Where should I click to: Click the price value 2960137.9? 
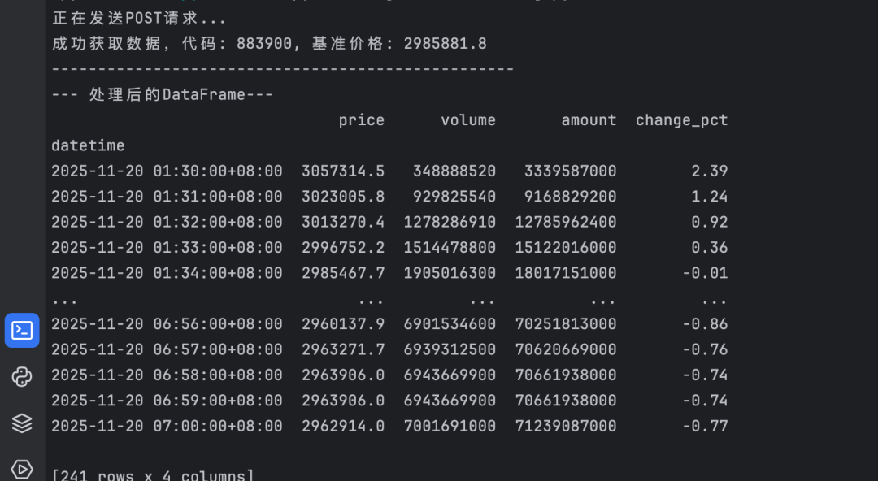pyautogui.click(x=343, y=324)
